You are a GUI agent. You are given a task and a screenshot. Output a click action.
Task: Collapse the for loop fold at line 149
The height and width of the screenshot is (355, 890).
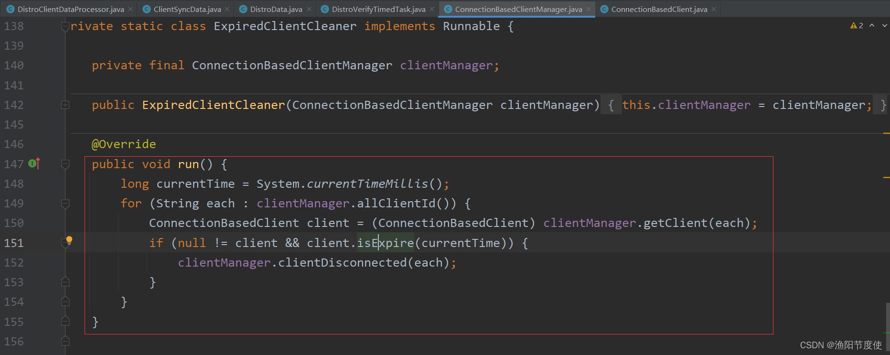pyautogui.click(x=65, y=204)
